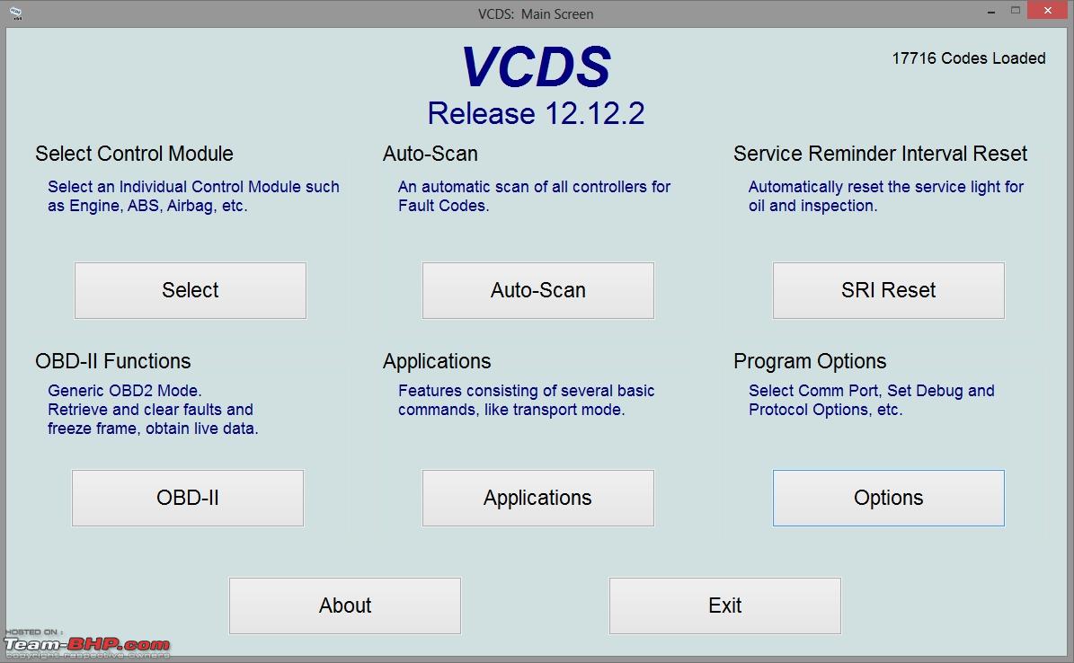This screenshot has height=663, width=1074.
Task: Open the OBD-II functions button
Action: pos(188,498)
